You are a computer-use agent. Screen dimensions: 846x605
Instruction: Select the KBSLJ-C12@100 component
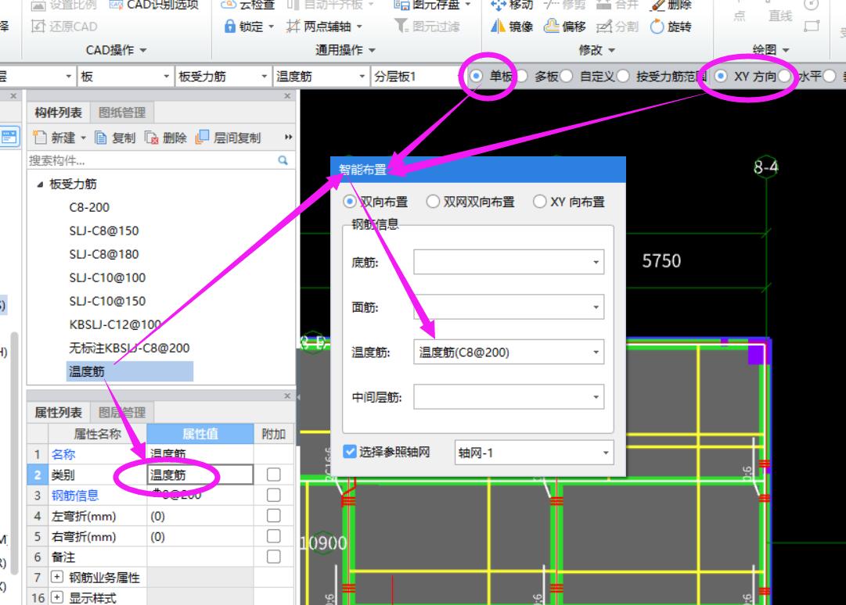(x=115, y=324)
